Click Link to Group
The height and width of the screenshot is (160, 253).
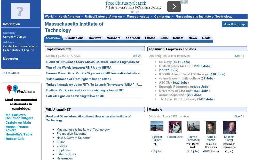(10, 73)
